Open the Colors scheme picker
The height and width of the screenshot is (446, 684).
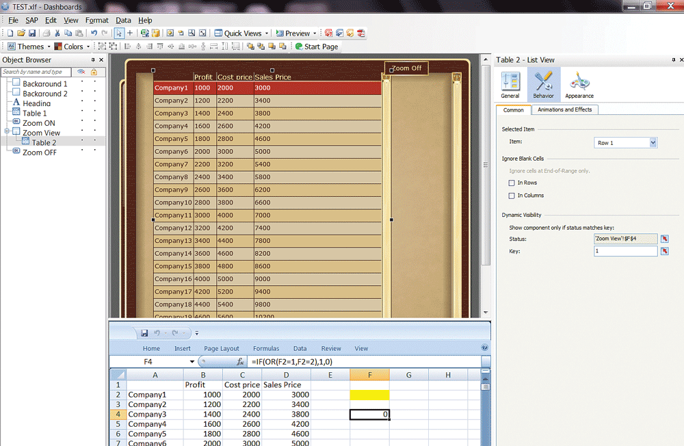(69, 47)
